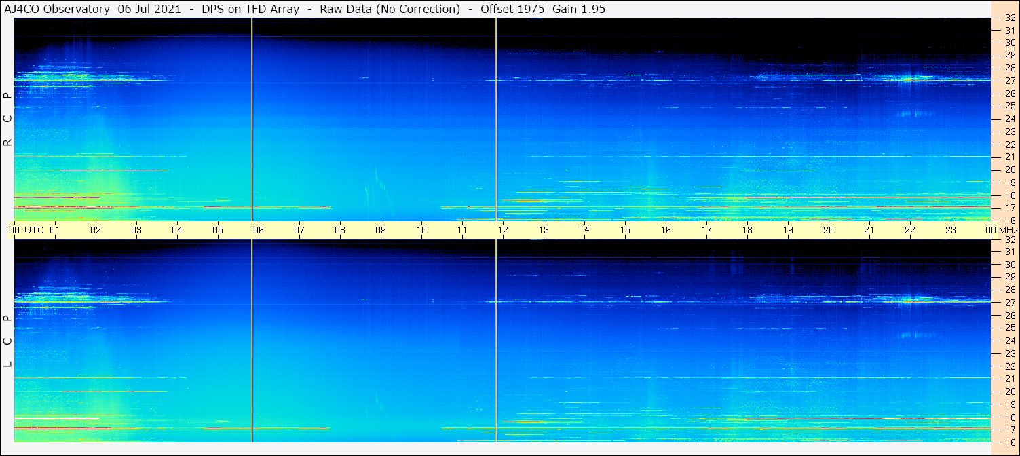Select the 'Gain 1.95' value in header
The image size is (1020, 456).
(x=579, y=9)
